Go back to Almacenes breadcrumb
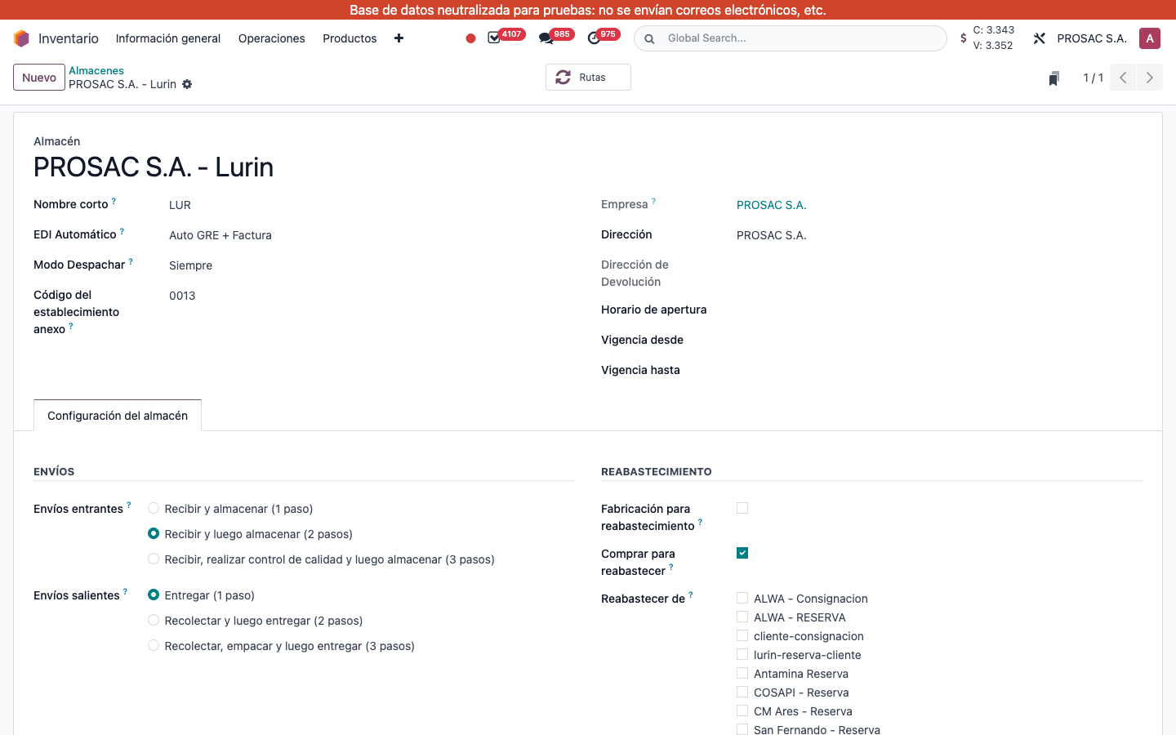The width and height of the screenshot is (1176, 735). pyautogui.click(x=96, y=71)
